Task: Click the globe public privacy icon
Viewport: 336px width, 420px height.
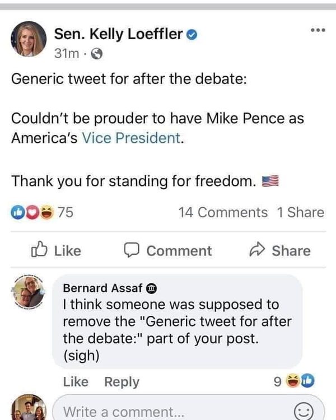Action: (x=97, y=54)
